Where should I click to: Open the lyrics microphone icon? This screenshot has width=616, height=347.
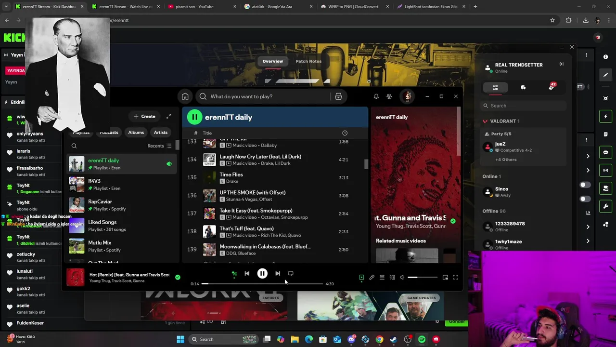pyautogui.click(x=372, y=278)
